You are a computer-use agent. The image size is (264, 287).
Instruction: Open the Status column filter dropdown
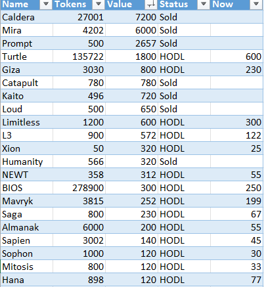(204, 5)
